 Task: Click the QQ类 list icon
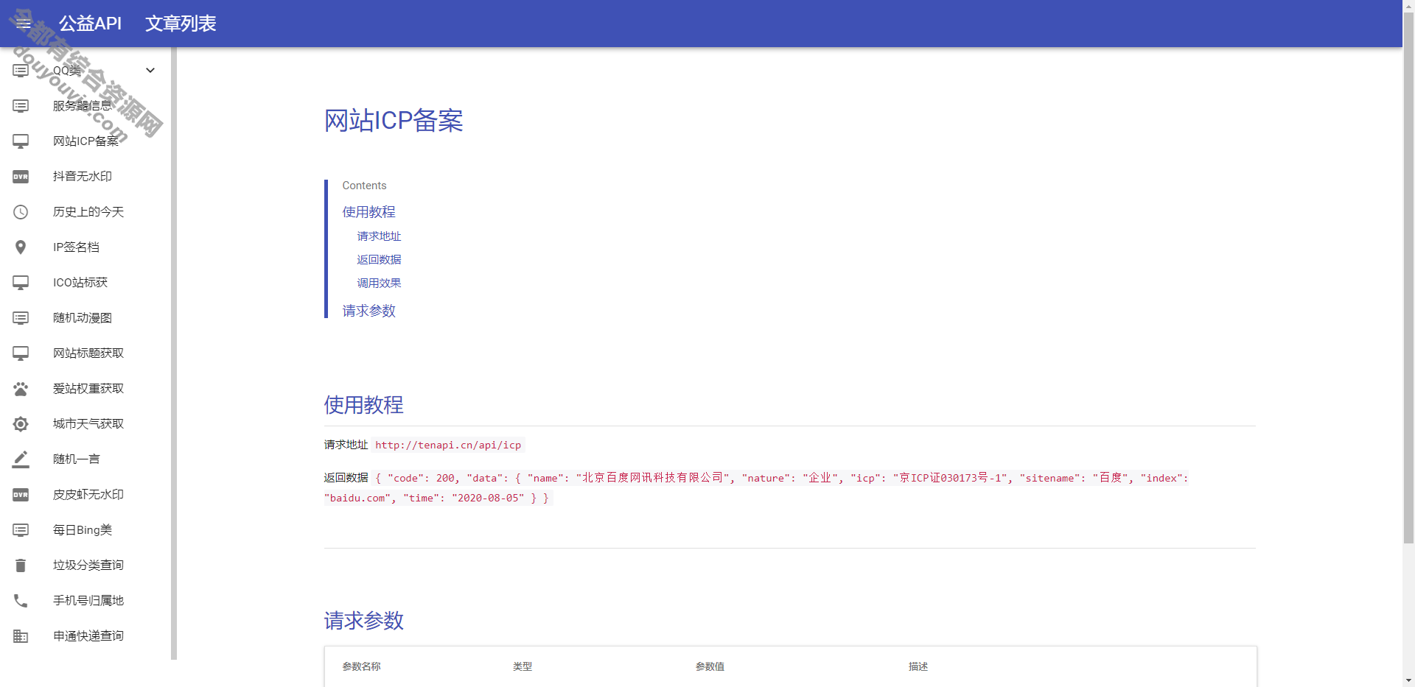tap(21, 71)
